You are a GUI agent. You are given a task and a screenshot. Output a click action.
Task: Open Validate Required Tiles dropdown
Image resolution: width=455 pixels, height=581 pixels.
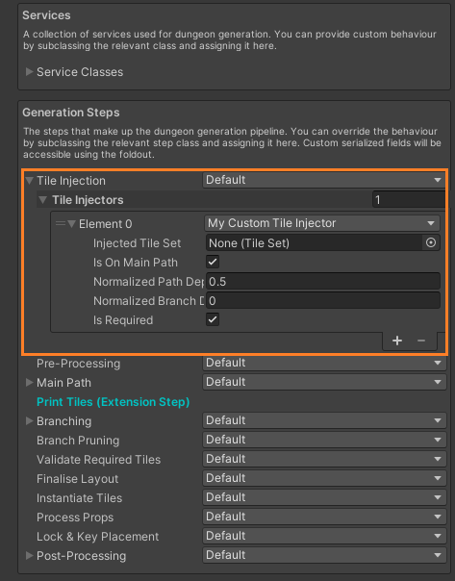[x=324, y=459]
